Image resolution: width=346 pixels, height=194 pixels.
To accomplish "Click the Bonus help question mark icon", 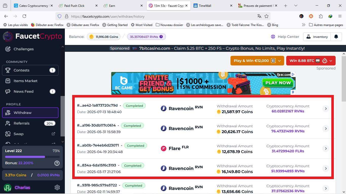I will click(x=57, y=163).
